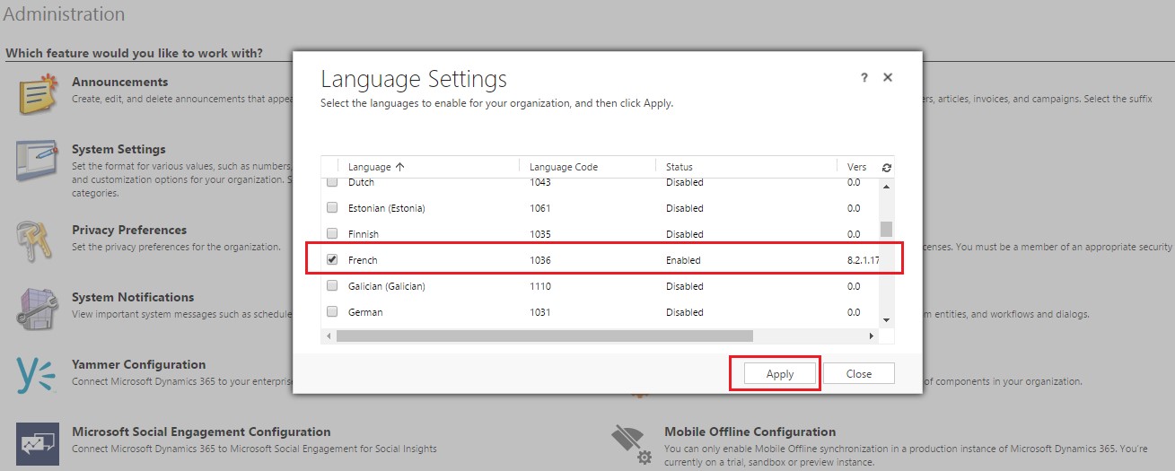Sort by the Language Code column header
Viewport: 1175px width, 471px height.
click(563, 167)
